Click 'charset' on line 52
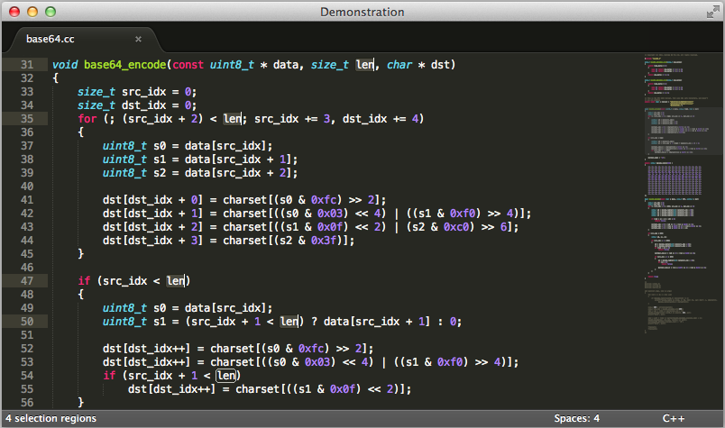 (x=232, y=349)
